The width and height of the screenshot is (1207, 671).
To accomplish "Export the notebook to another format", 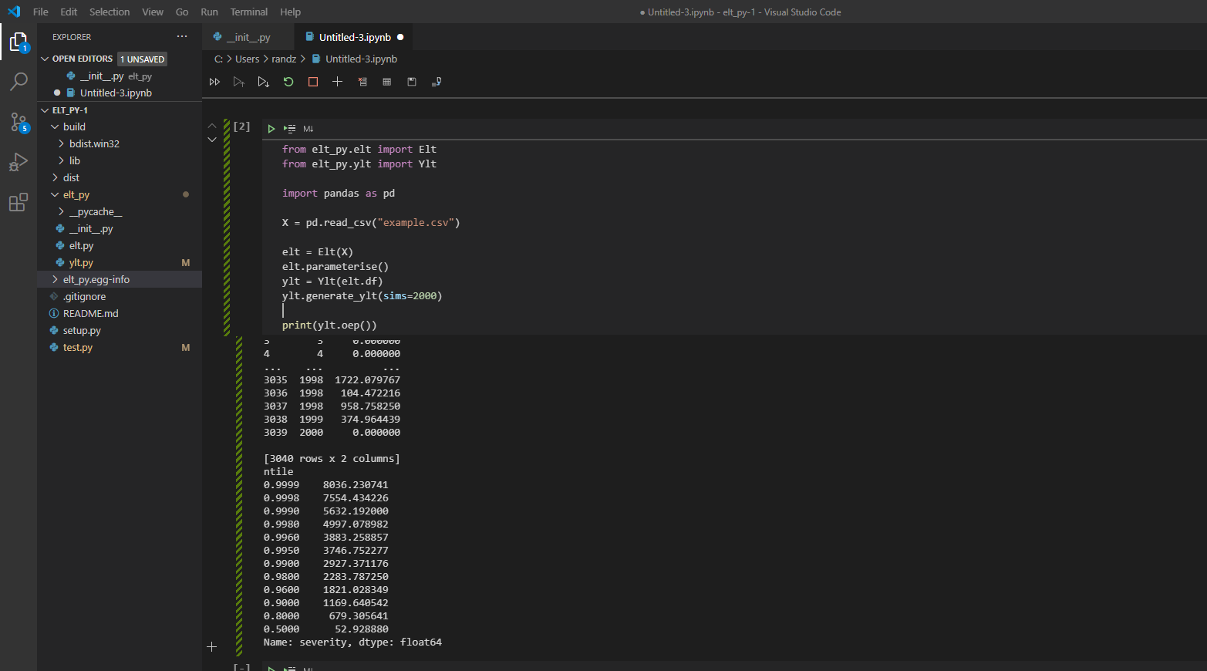I will tap(437, 82).
